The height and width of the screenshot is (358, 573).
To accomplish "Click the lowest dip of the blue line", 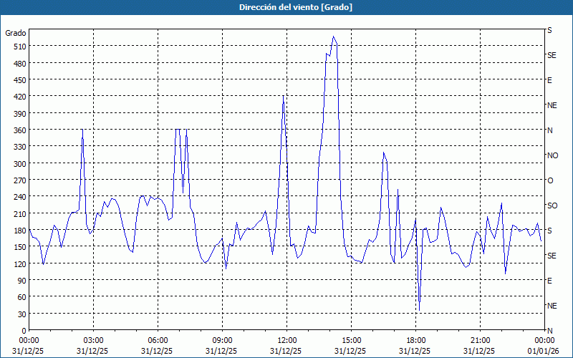I will point(419,309).
